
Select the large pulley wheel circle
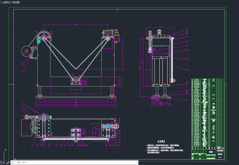(x=44, y=37)
